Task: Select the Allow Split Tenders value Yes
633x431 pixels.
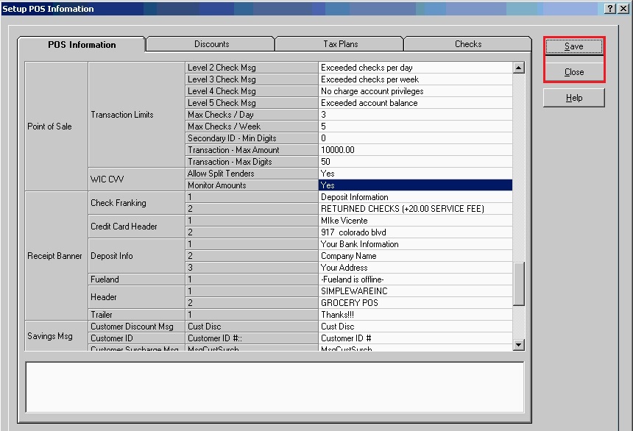Action: tap(415, 174)
